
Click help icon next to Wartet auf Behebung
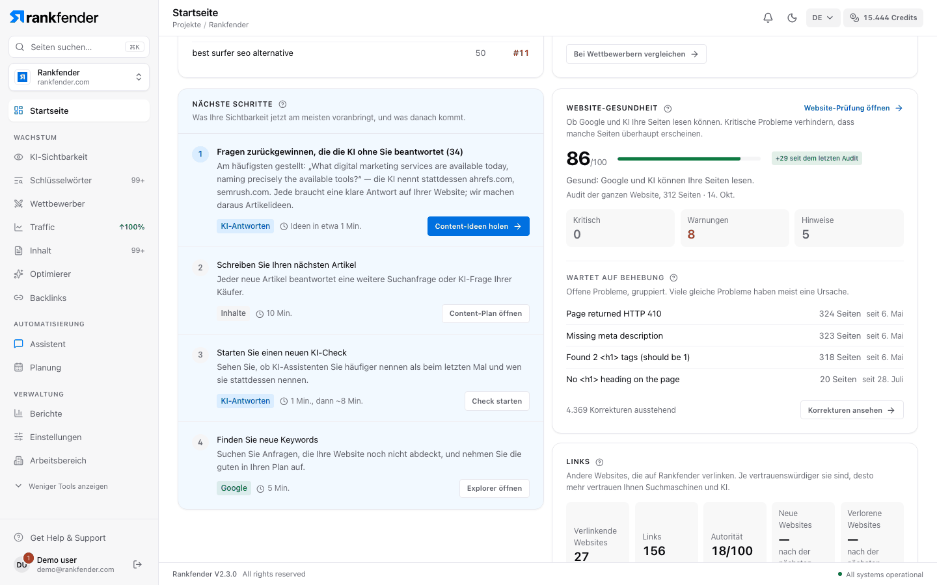673,278
